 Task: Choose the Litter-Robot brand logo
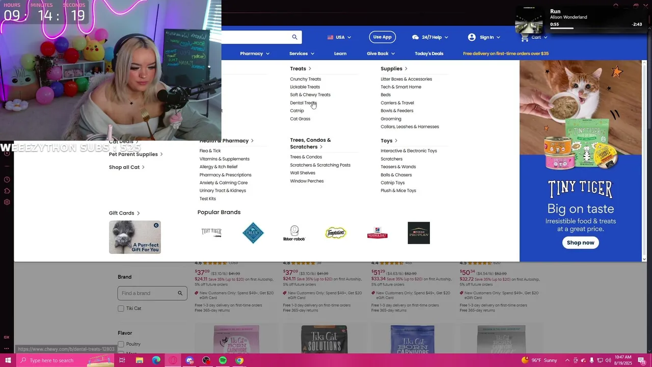coord(294,233)
